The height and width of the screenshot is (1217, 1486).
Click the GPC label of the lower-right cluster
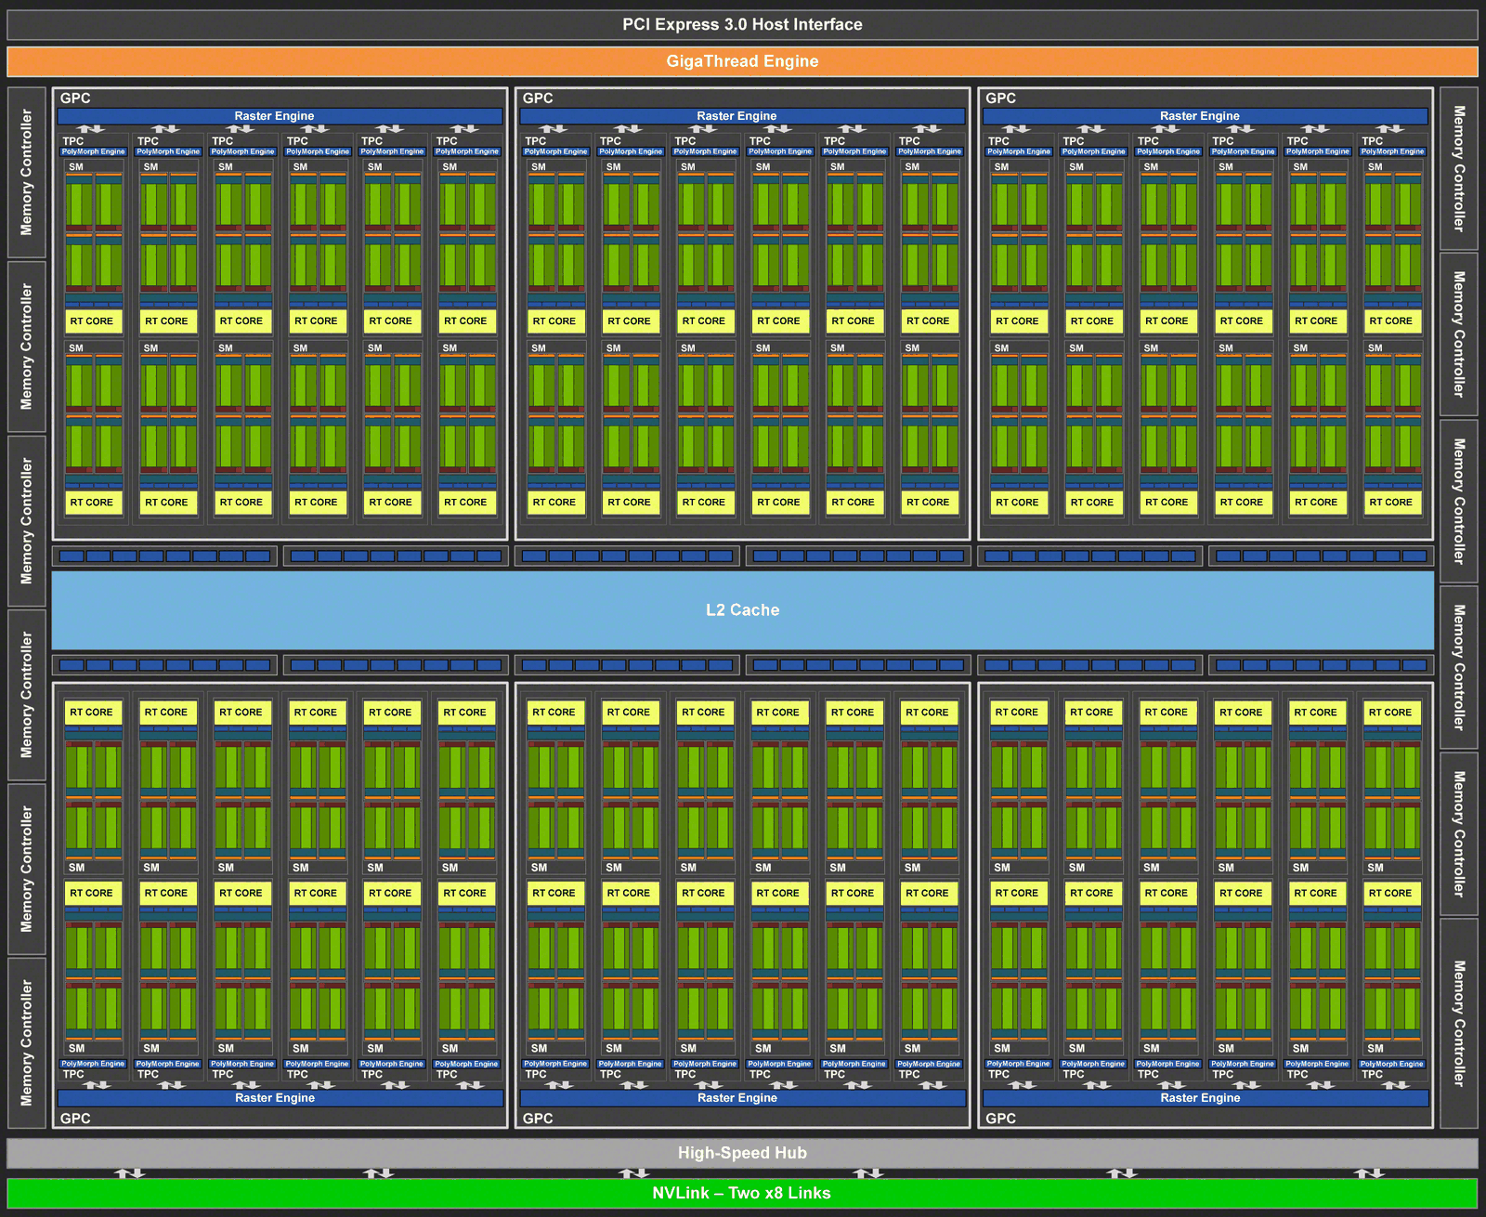point(1000,1119)
